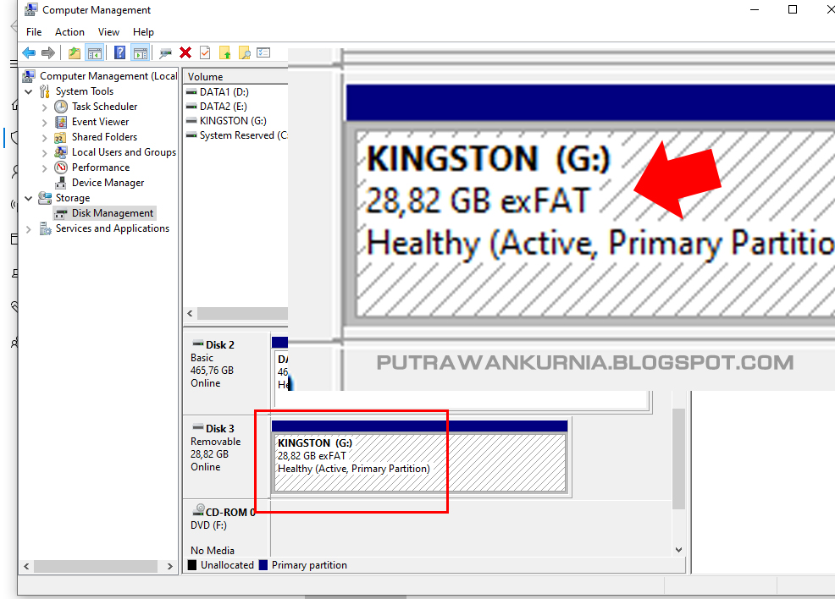Image resolution: width=835 pixels, height=599 pixels.
Task: Click the checklist settings toolbar icon
Action: (263, 52)
